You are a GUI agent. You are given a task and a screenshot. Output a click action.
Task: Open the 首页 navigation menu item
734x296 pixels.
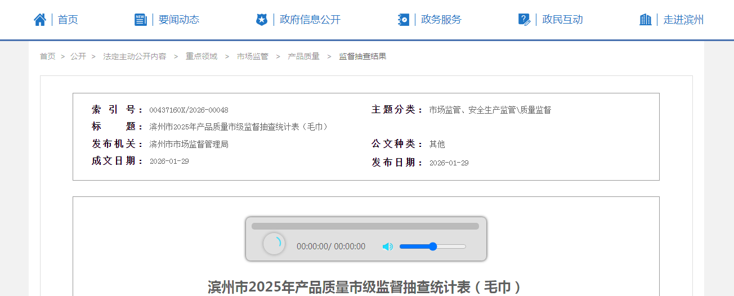point(68,20)
